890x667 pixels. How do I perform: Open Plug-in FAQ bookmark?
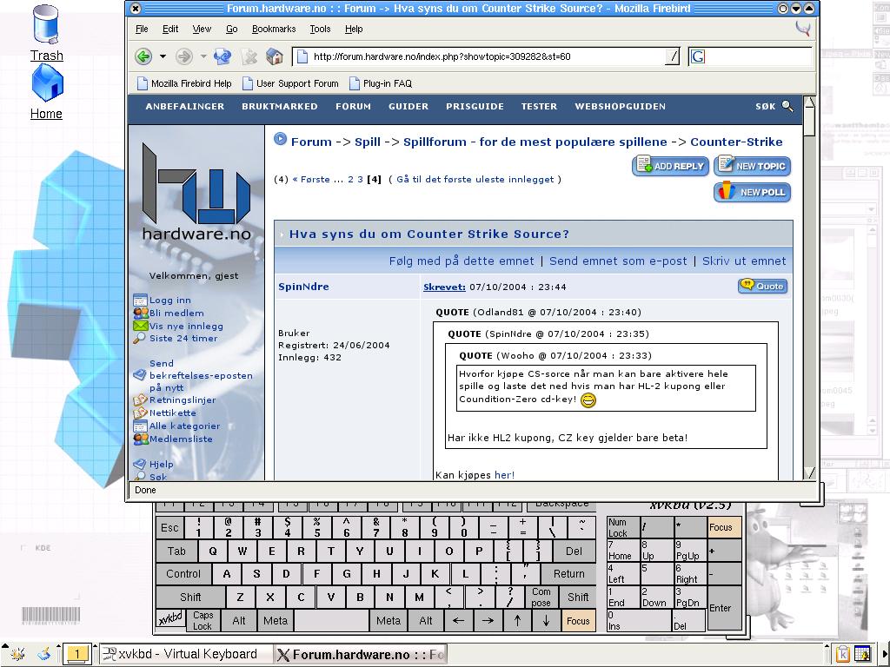click(381, 83)
